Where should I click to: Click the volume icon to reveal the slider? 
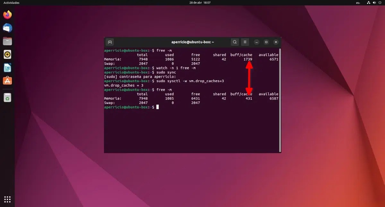[x=374, y=3]
